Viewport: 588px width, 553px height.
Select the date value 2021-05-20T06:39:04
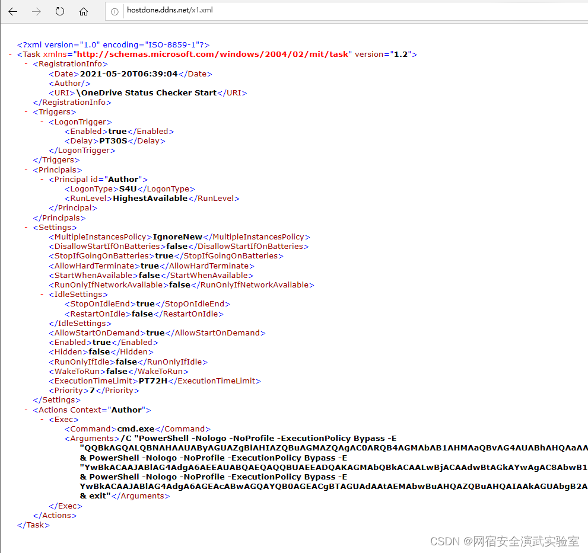coord(129,74)
